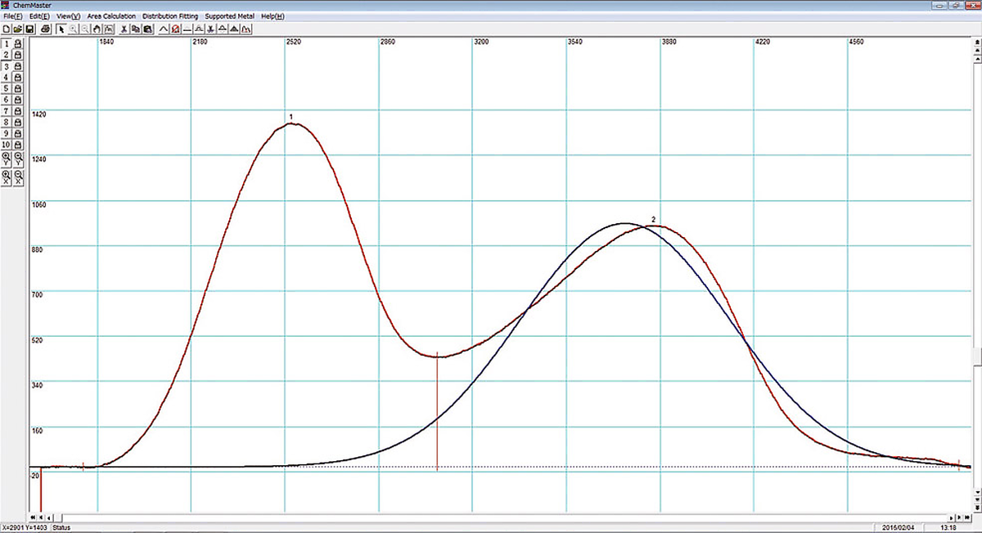Select data slot number 7 button
This screenshot has width=982, height=533.
pyautogui.click(x=7, y=111)
